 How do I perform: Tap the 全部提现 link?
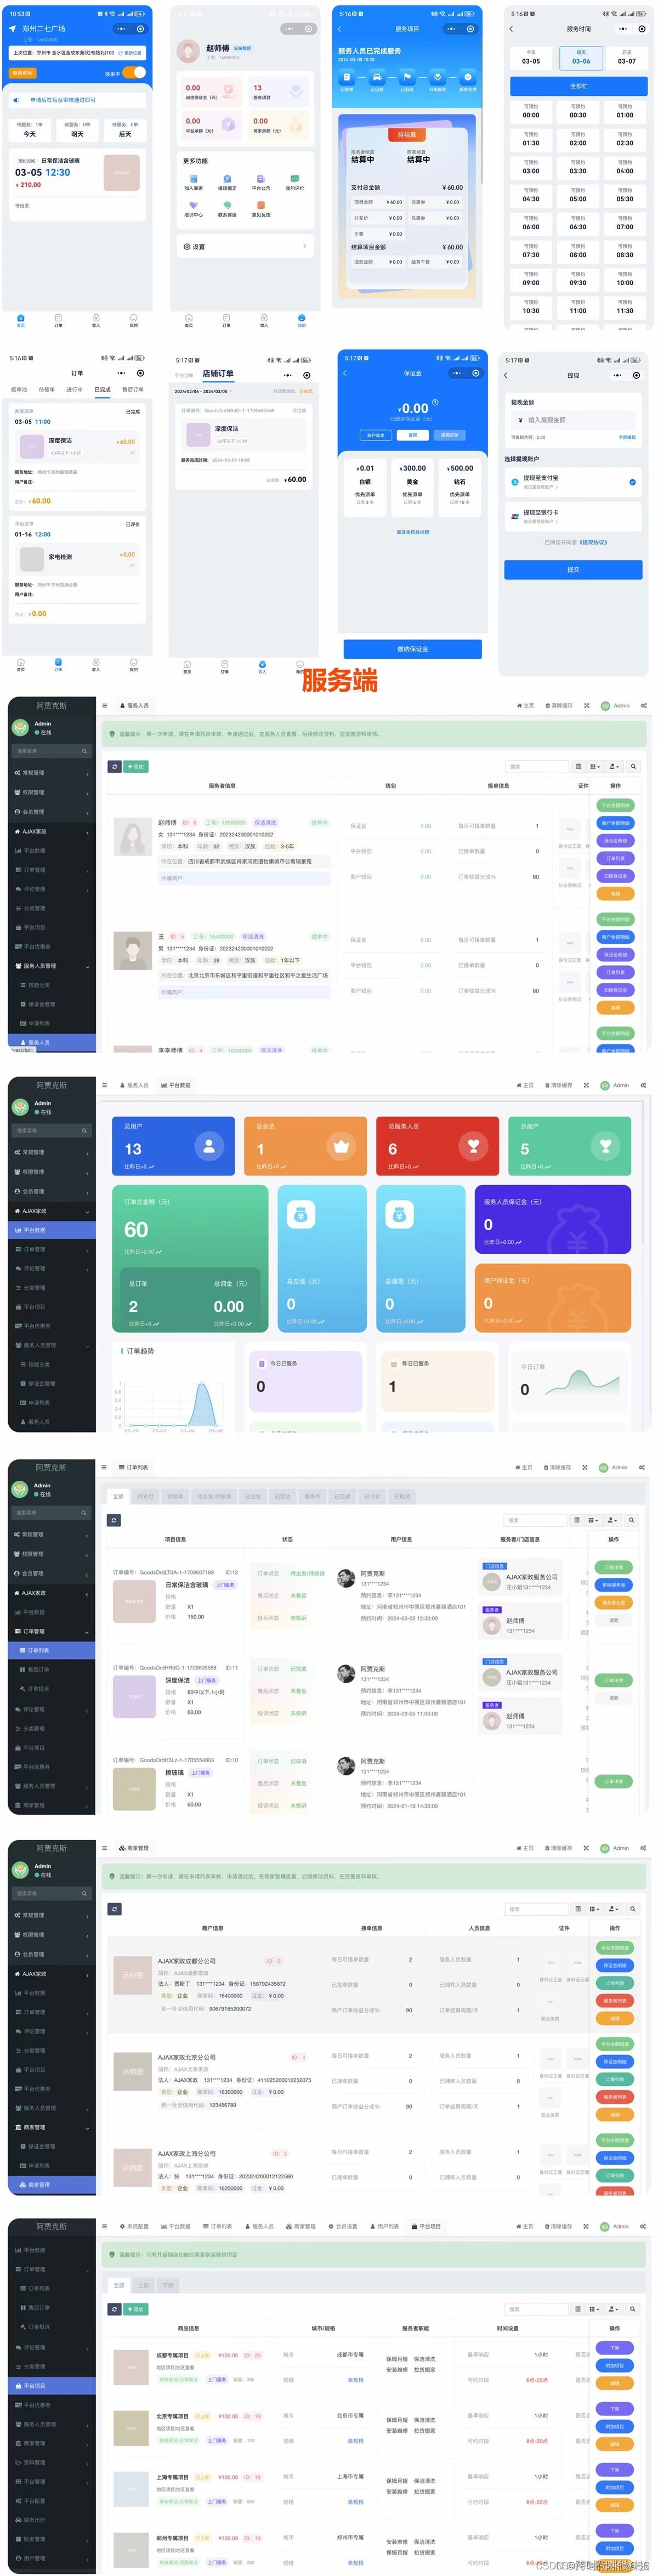click(x=627, y=437)
